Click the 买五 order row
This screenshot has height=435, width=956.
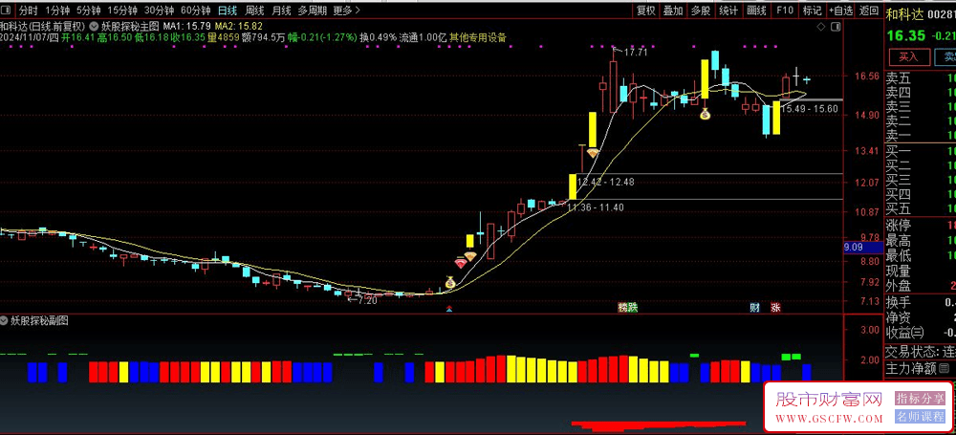coord(920,210)
